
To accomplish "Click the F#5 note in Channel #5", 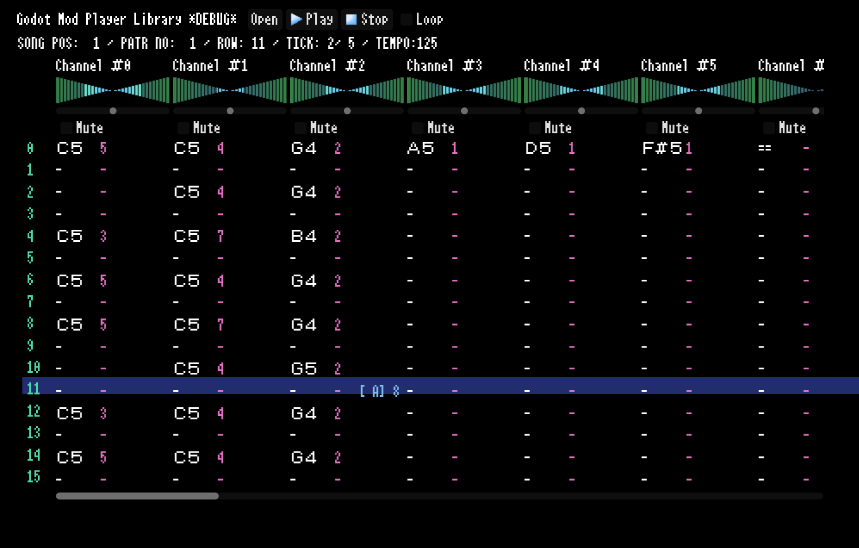I will click(x=661, y=148).
